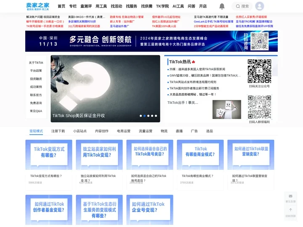Open the 如何通过TikTok企业号变现？ card image
The image size is (303, 227).
tap(150, 210)
